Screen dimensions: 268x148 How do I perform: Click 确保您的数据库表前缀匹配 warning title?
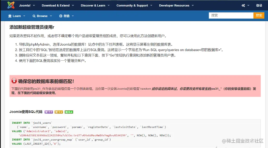46,81
